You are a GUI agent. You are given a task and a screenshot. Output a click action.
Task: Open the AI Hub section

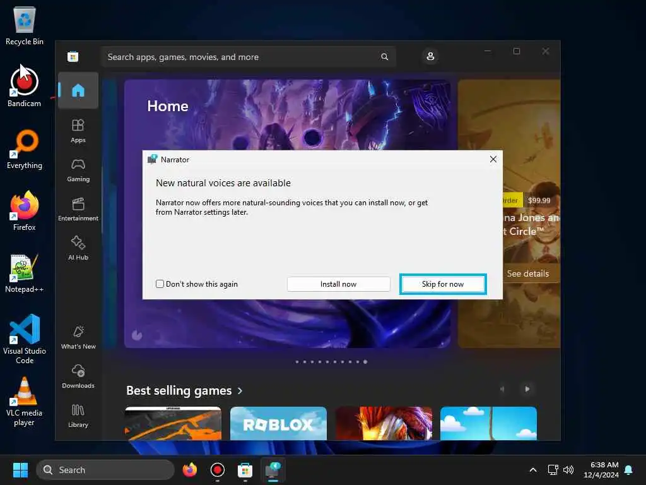[x=78, y=248]
